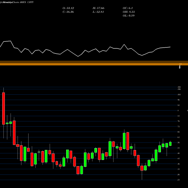Click the tall green candle near 66
Viewport: 188px width, 188px height.
(124, 141)
